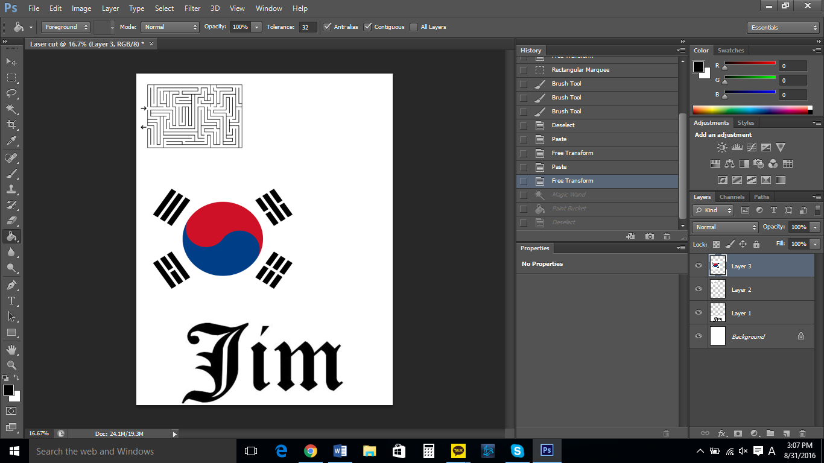Screen dimensions: 824x463
Task: Hide Layer 3 visibility eye
Action: pos(699,265)
